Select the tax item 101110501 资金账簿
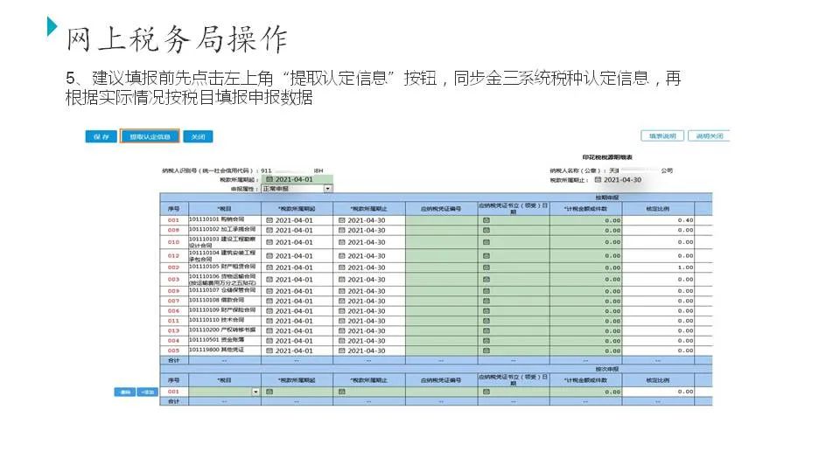Image resolution: width=840 pixels, height=472 pixels. tap(216, 339)
